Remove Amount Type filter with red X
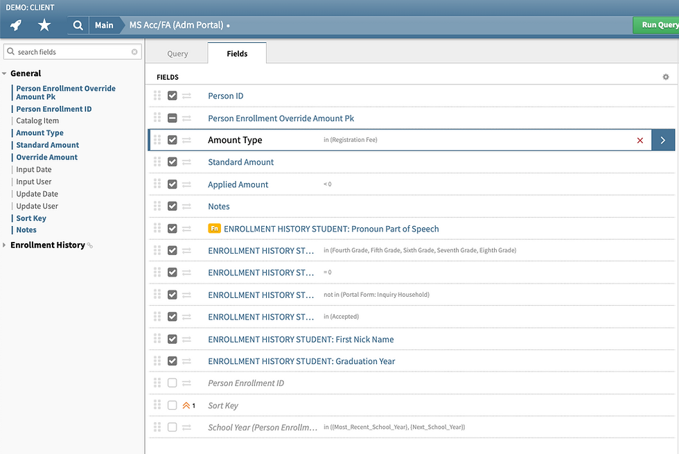Image resolution: width=679 pixels, height=454 pixels. pos(640,140)
